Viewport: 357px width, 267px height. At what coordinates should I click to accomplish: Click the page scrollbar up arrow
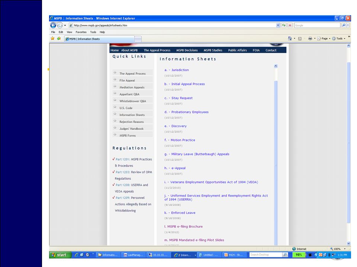click(x=348, y=46)
